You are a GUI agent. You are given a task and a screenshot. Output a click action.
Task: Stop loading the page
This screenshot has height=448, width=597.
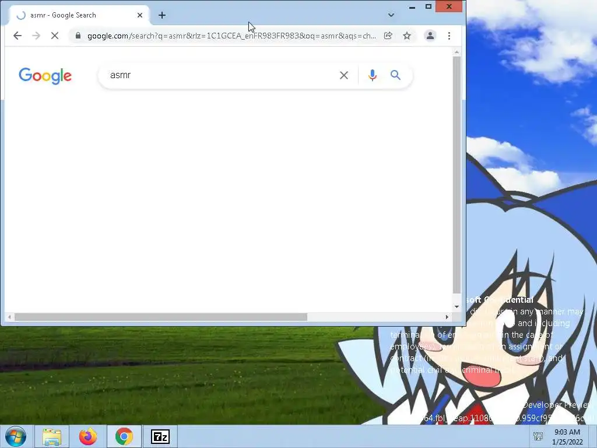(x=55, y=36)
